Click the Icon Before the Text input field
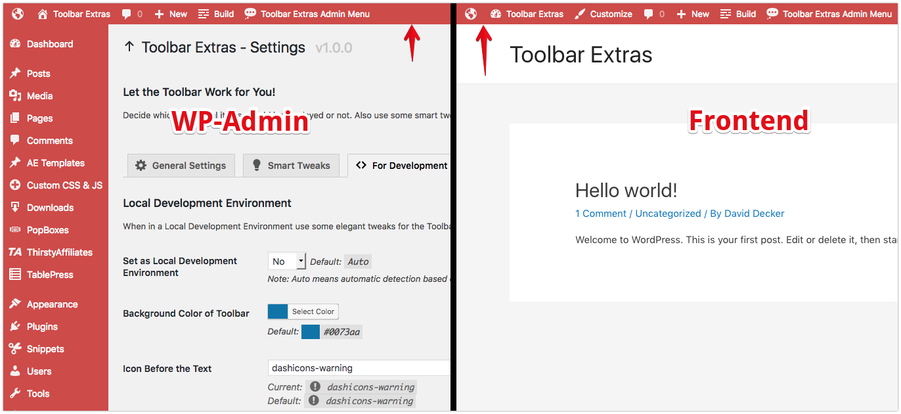The image size is (901, 414). (x=359, y=368)
